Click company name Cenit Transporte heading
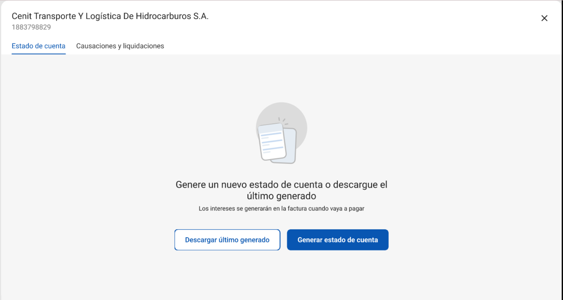The width and height of the screenshot is (563, 300). (110, 16)
